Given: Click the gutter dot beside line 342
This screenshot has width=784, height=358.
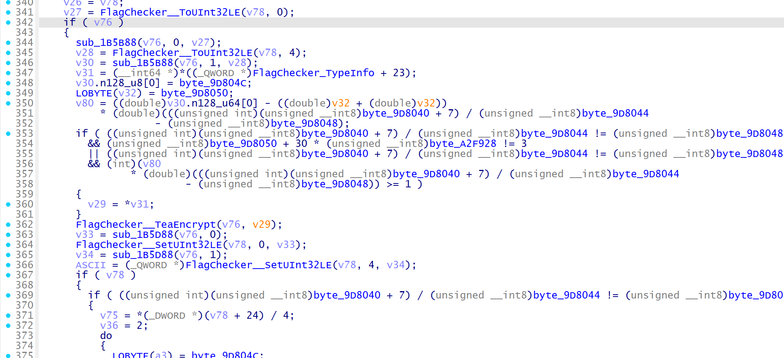Looking at the screenshot, I should 8,23.
